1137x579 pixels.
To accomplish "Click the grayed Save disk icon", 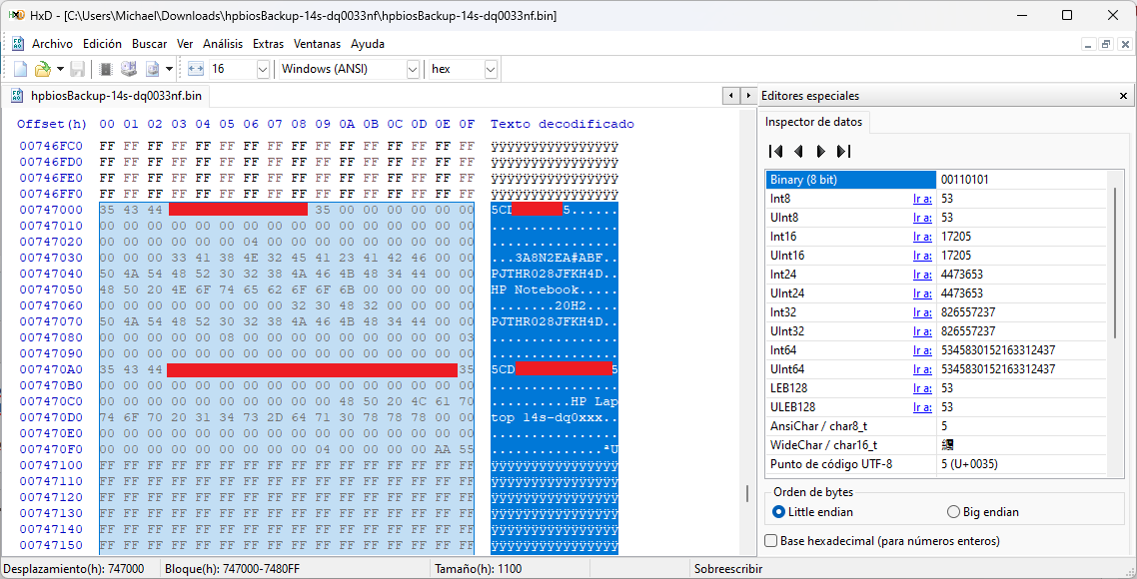I will 78,69.
